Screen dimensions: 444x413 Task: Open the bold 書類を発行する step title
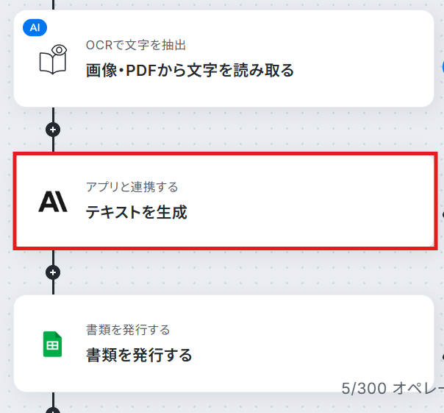(x=139, y=355)
